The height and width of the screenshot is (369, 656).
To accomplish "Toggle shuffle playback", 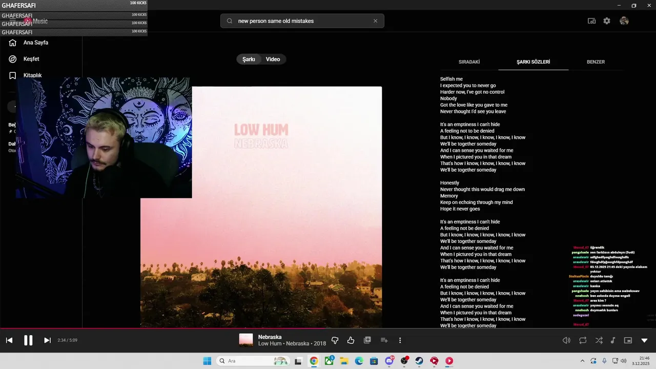I will (x=599, y=340).
